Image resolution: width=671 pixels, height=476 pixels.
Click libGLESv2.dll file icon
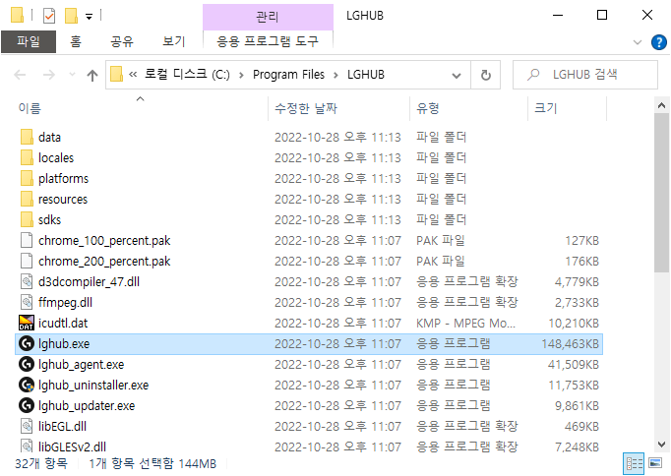[x=27, y=446]
